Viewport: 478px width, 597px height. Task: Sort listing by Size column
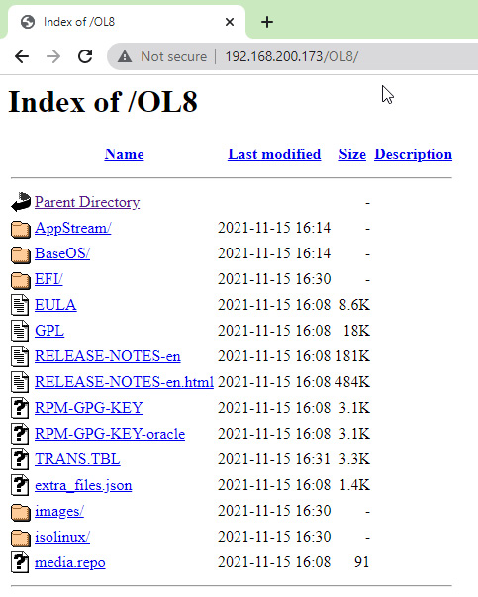[x=352, y=154]
